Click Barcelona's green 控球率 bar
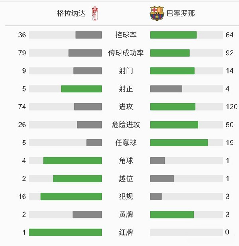The image size is (239, 246). 173,35
